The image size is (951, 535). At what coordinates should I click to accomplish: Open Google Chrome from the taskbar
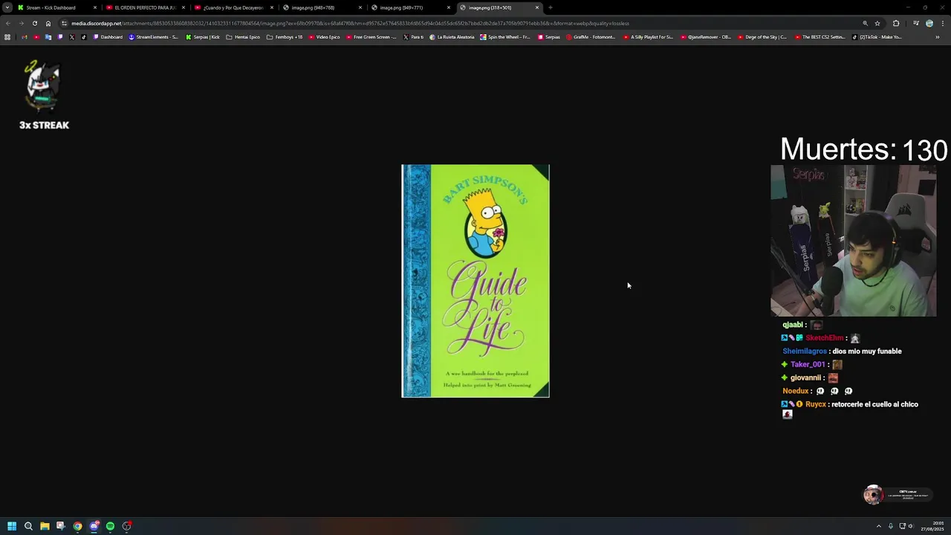point(77,526)
